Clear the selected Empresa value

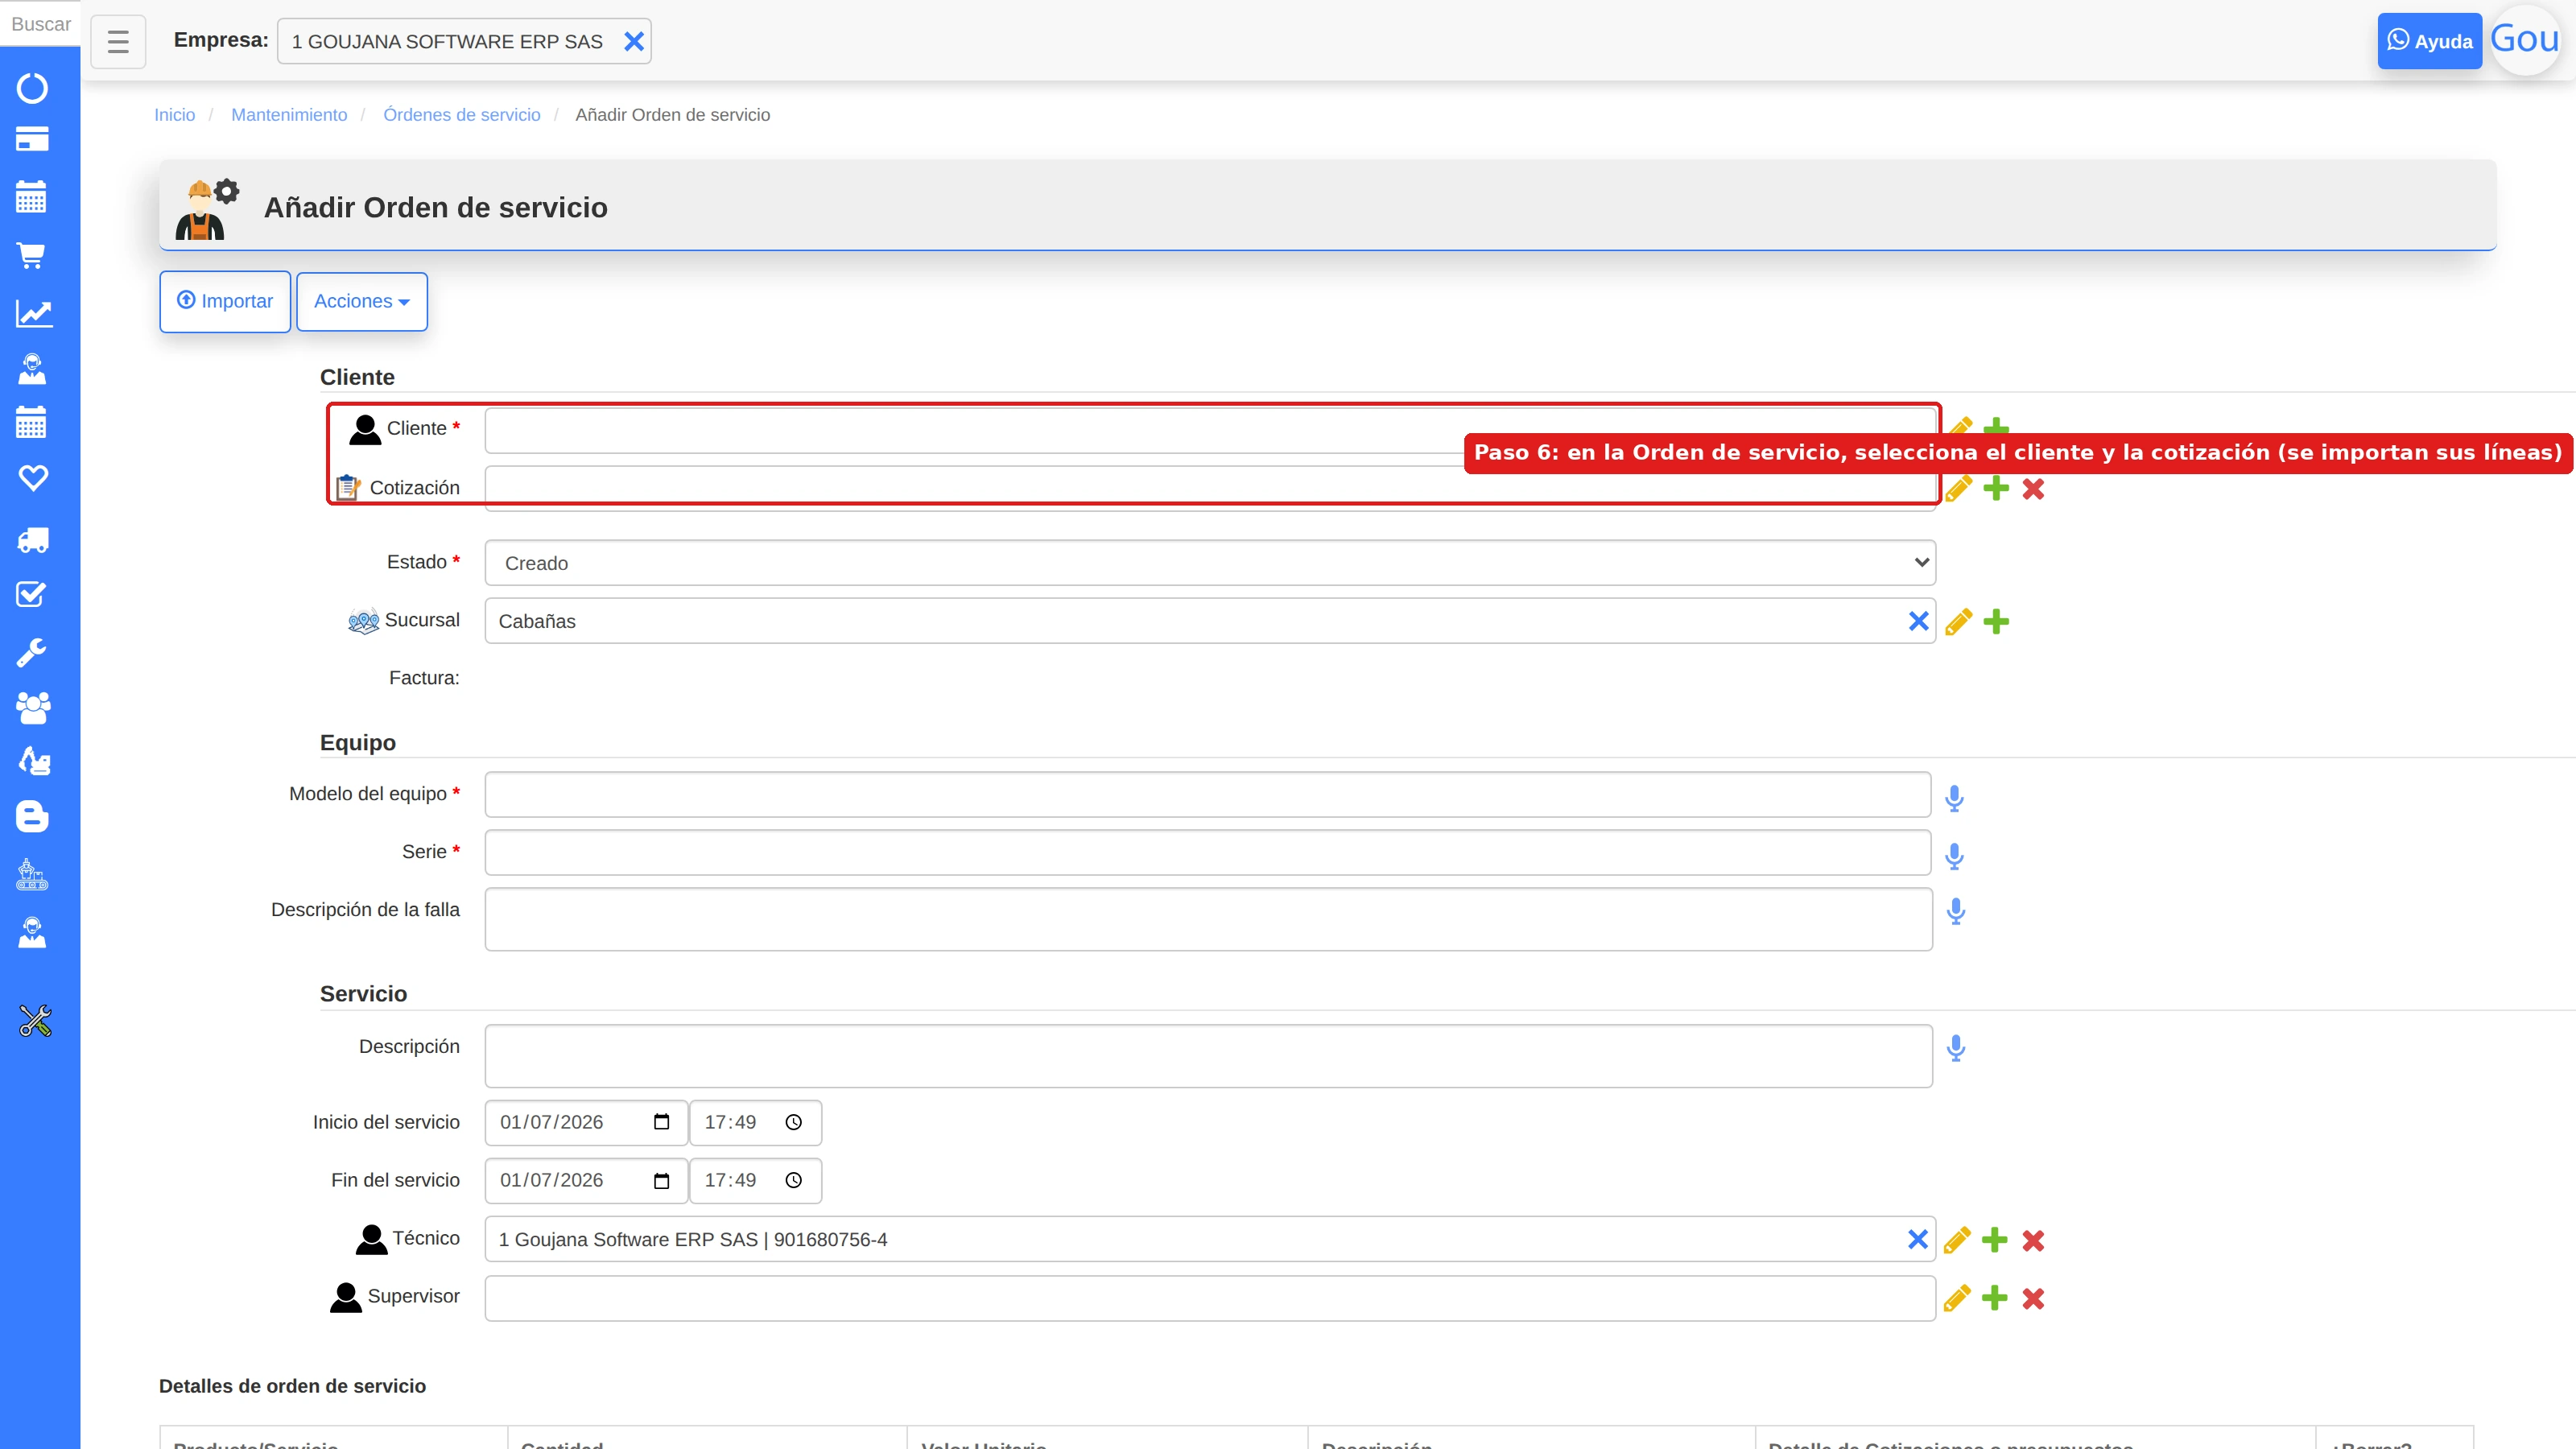click(634, 41)
